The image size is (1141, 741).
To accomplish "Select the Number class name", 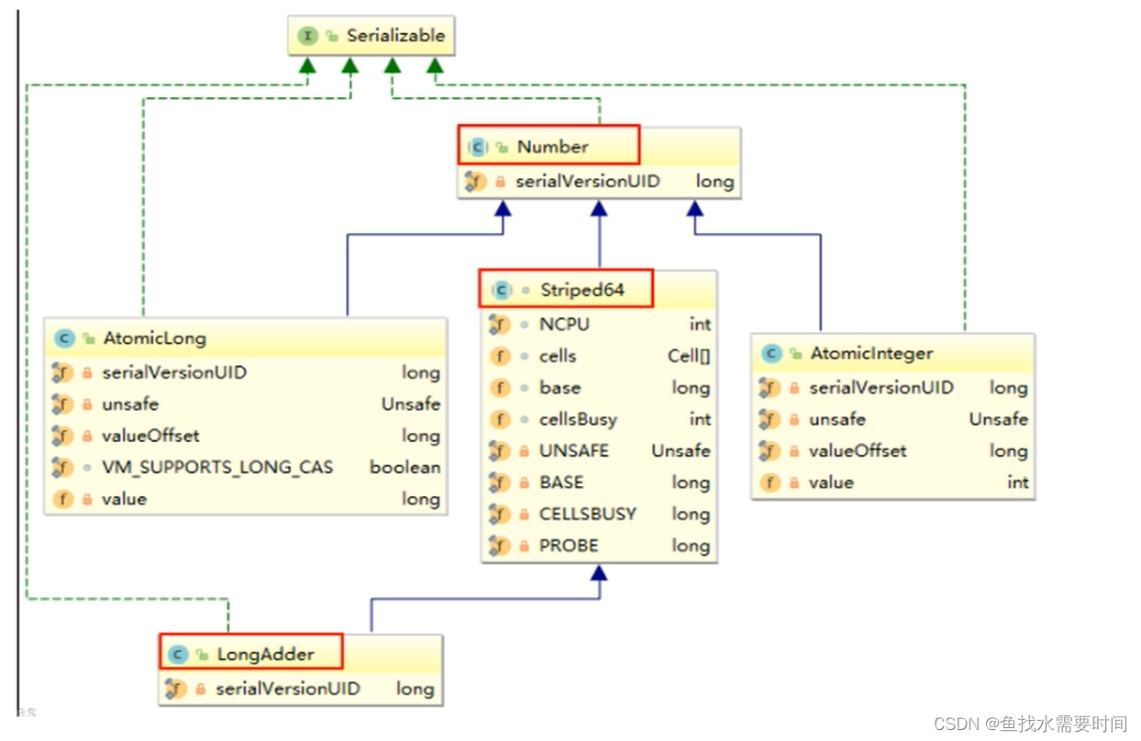I will [x=552, y=147].
